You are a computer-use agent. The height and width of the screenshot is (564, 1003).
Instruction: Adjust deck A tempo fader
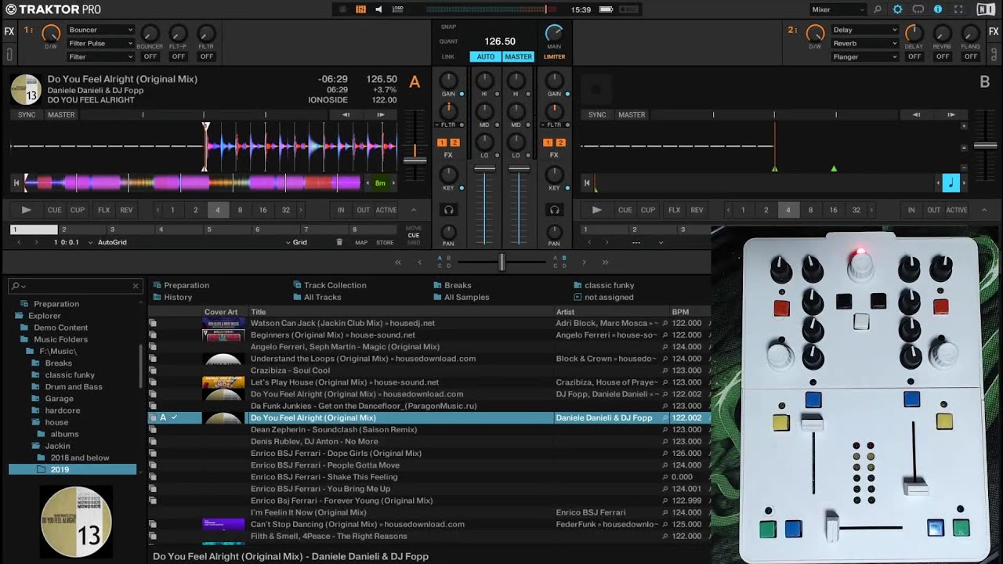[415, 160]
